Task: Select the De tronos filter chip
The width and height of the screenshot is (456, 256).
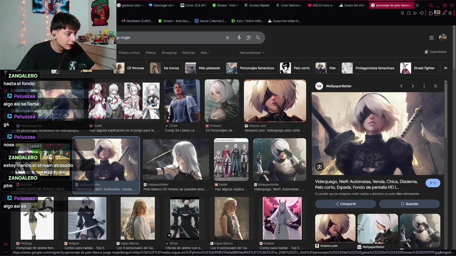Action: [x=166, y=68]
